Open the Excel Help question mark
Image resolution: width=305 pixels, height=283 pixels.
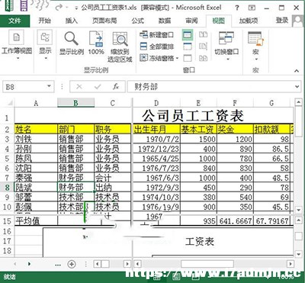237,8
